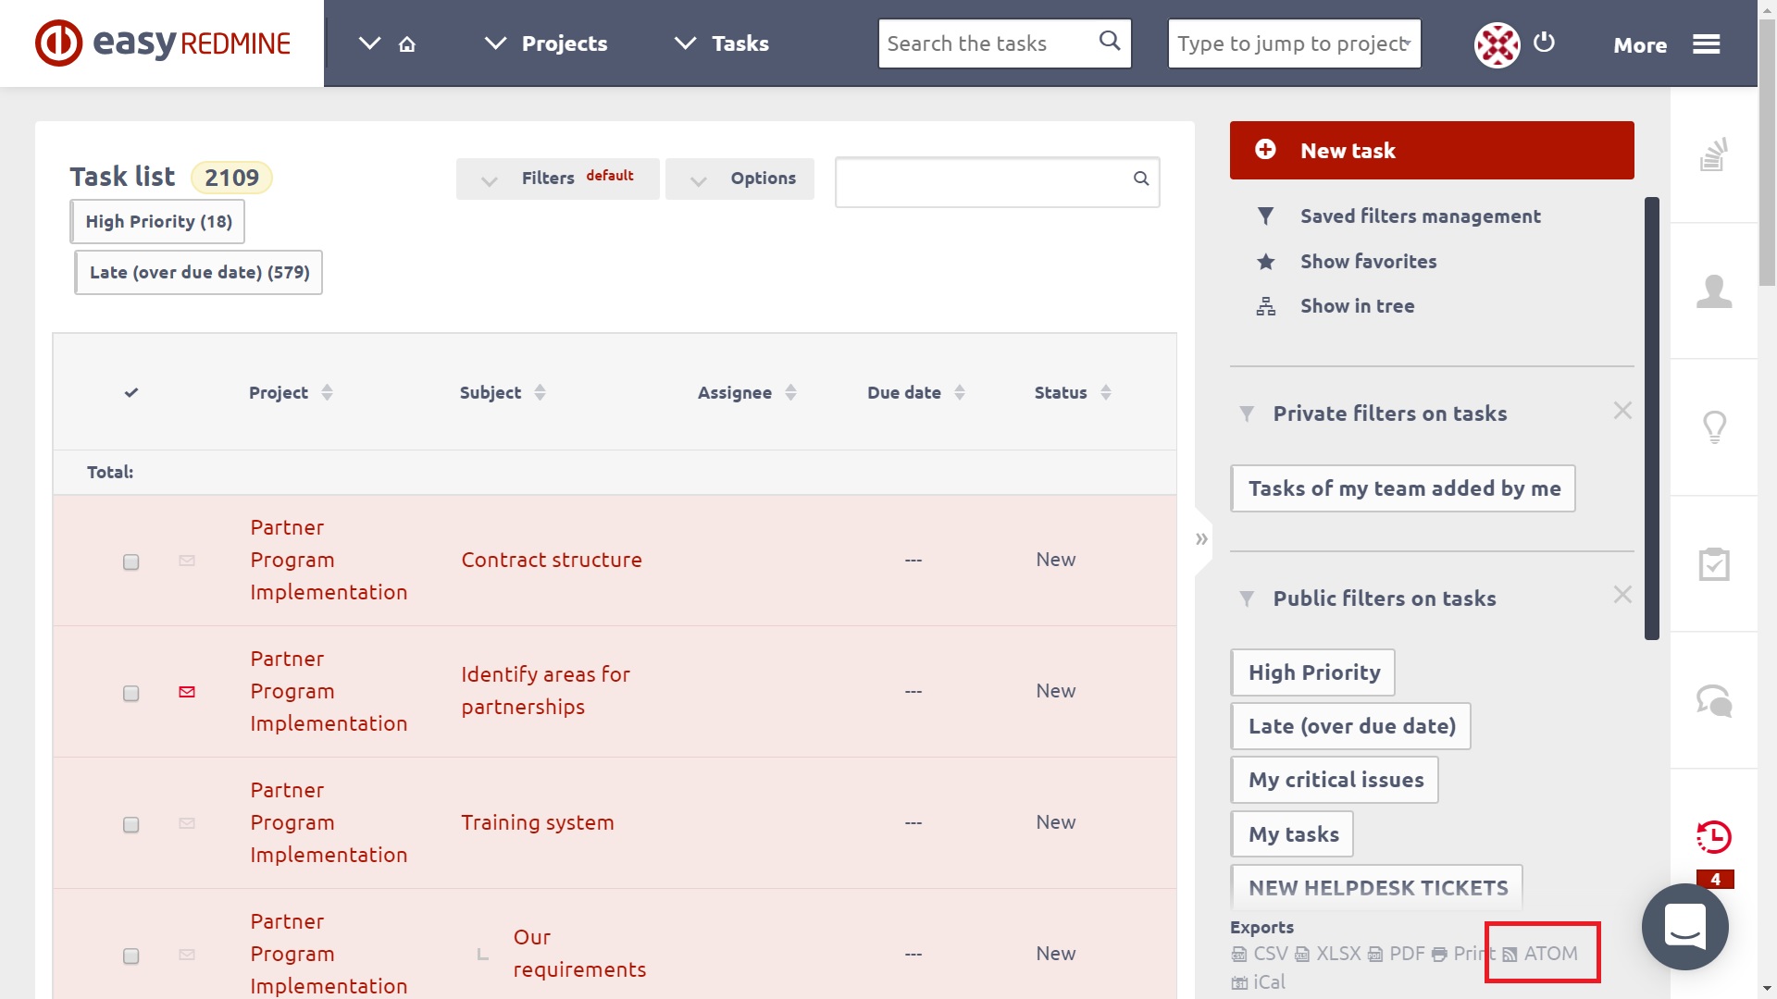Expand the Projects menu chevron
1777x999 pixels.
(495, 43)
